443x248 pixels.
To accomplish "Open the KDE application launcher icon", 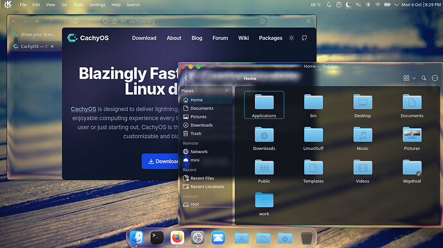I will coord(8,4).
